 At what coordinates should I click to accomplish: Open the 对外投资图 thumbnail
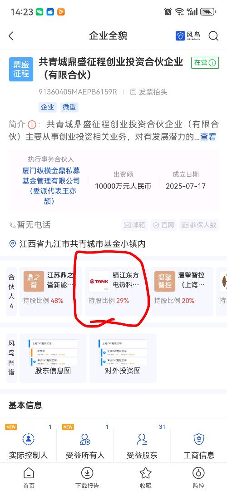(x=123, y=358)
